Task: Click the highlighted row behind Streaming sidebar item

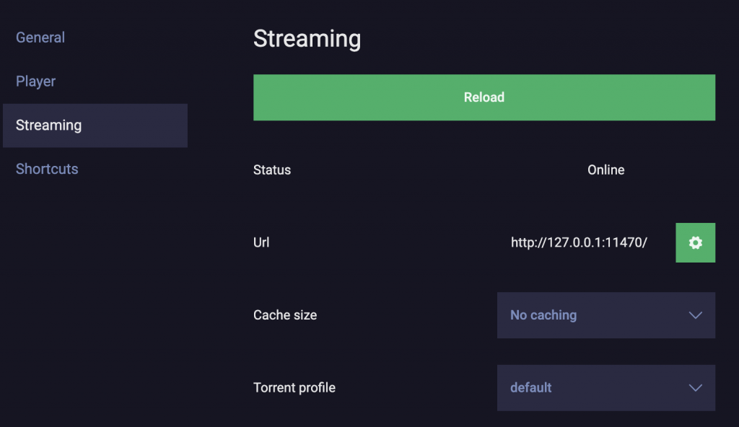Action: [x=95, y=126]
